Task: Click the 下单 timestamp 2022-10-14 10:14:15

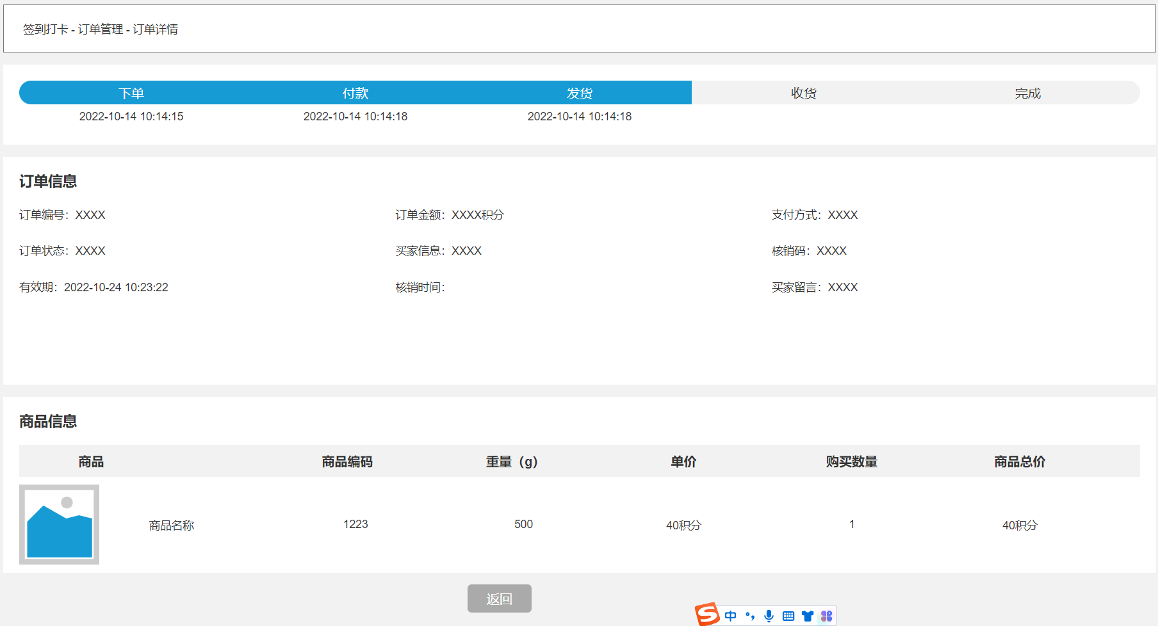Action: (131, 116)
